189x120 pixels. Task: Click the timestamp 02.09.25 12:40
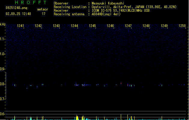coord(18,14)
